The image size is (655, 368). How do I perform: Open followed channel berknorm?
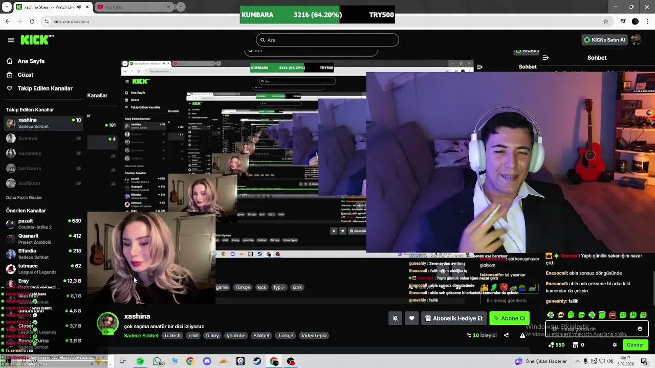pyautogui.click(x=43, y=168)
